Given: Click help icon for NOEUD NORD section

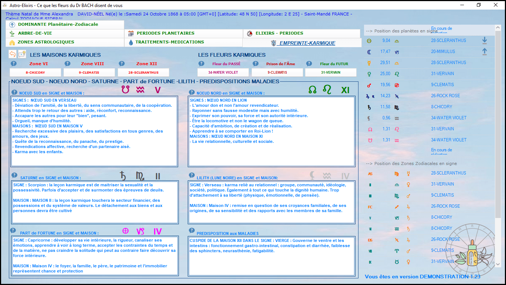Looking at the screenshot, I should [192, 92].
